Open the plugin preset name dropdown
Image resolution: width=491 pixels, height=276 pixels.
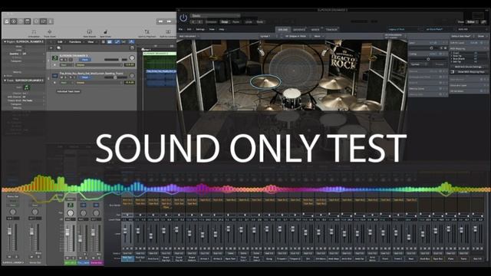(216, 15)
